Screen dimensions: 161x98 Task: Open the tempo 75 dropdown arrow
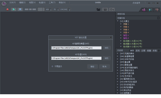click(58, 10)
